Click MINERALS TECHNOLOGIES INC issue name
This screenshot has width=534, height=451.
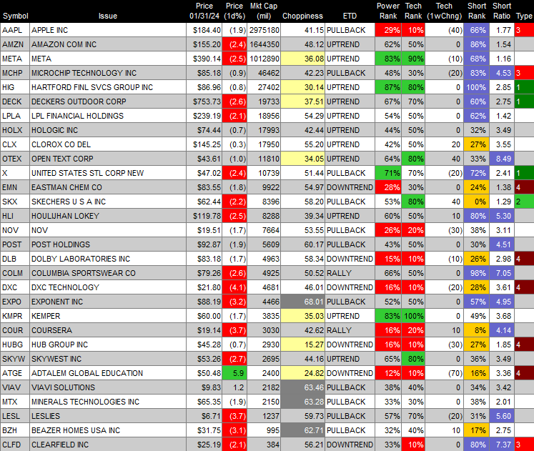click(85, 402)
